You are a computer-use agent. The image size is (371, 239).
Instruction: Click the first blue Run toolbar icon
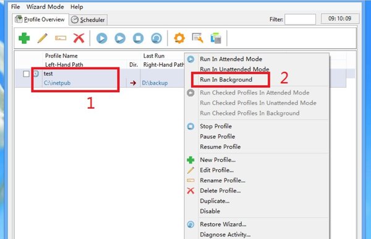[x=102, y=38]
